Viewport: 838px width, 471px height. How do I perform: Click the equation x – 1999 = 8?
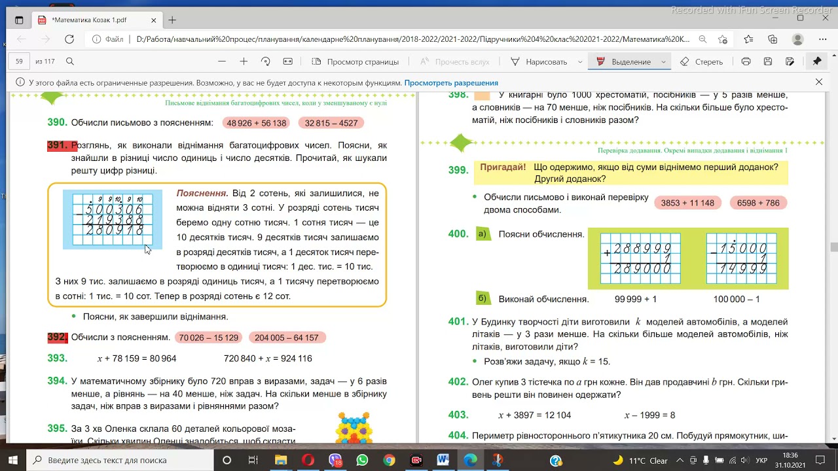[x=649, y=415]
